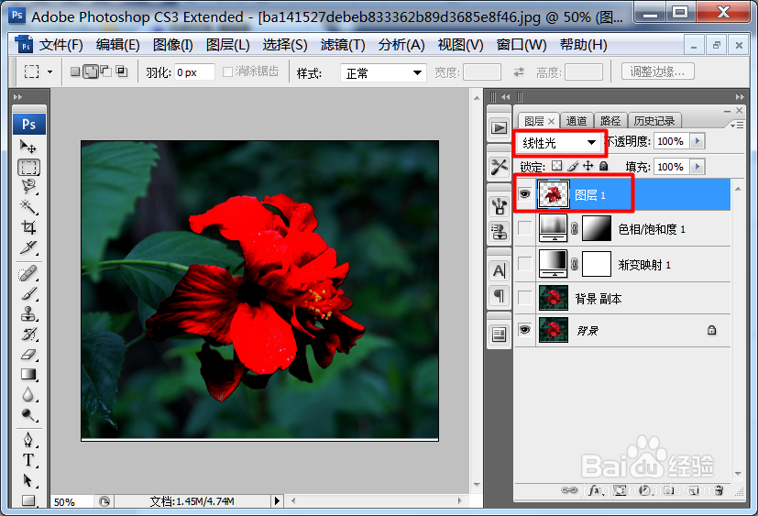Viewport: 758px width, 516px height.
Task: Open the 滤镜(T) menu
Action: pyautogui.click(x=343, y=45)
